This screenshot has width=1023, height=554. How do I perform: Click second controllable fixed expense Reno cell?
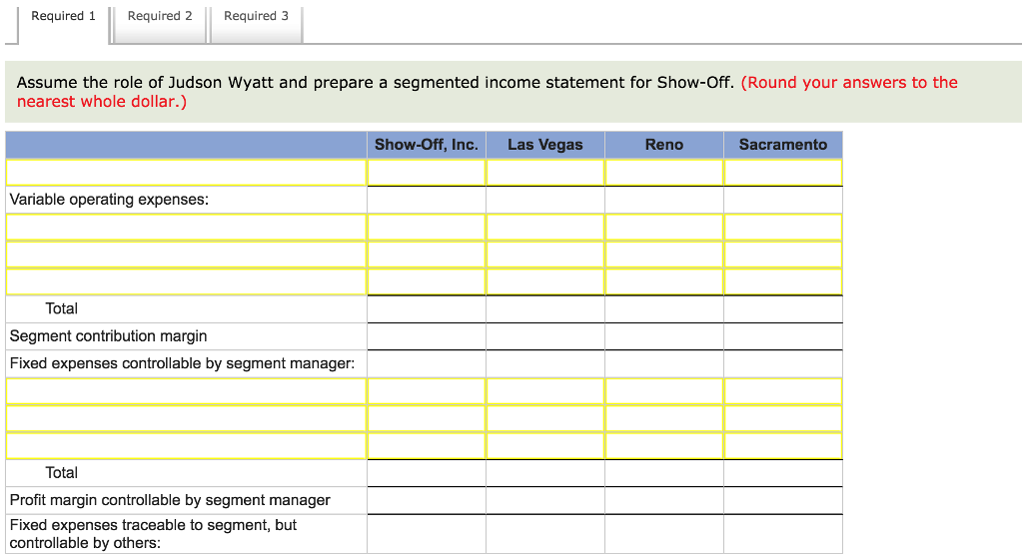click(664, 419)
